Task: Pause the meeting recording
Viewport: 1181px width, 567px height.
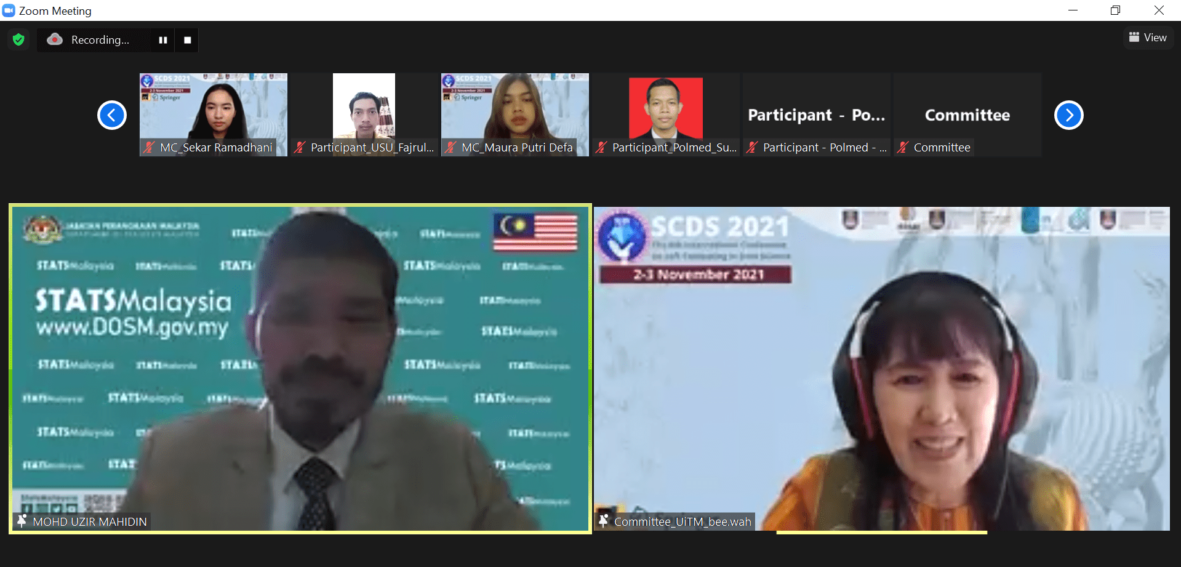Action: click(x=163, y=40)
